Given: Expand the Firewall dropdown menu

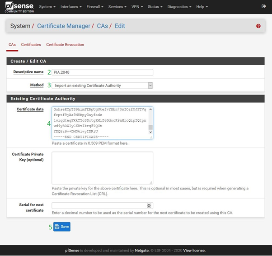Looking at the screenshot, I should (x=95, y=7).
